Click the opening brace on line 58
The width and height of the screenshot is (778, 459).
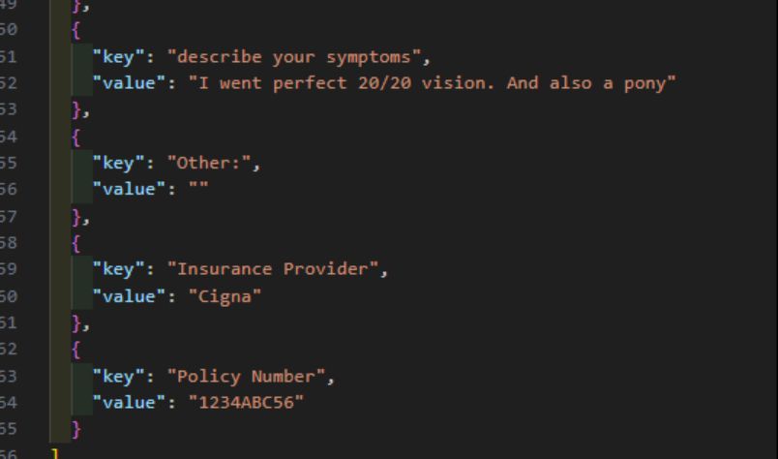[75, 243]
